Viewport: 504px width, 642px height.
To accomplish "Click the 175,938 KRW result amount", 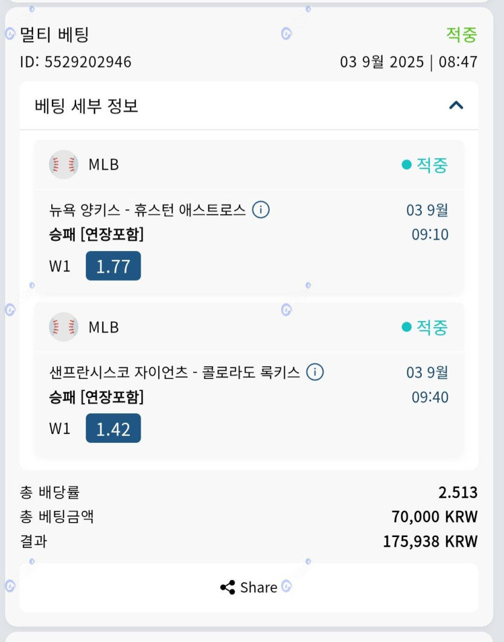I will 430,541.
